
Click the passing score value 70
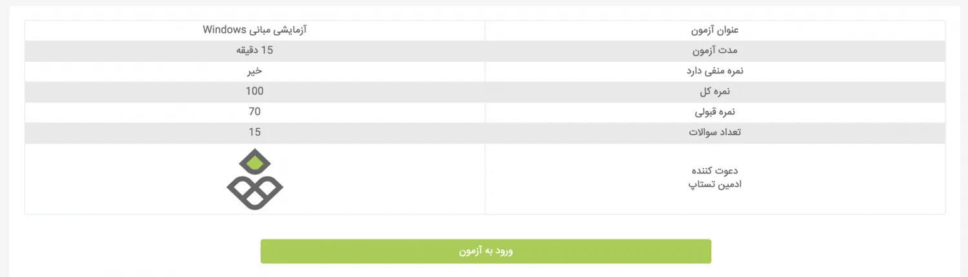coord(255,112)
